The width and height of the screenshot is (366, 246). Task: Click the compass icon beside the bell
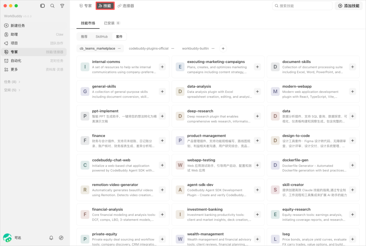61,238
